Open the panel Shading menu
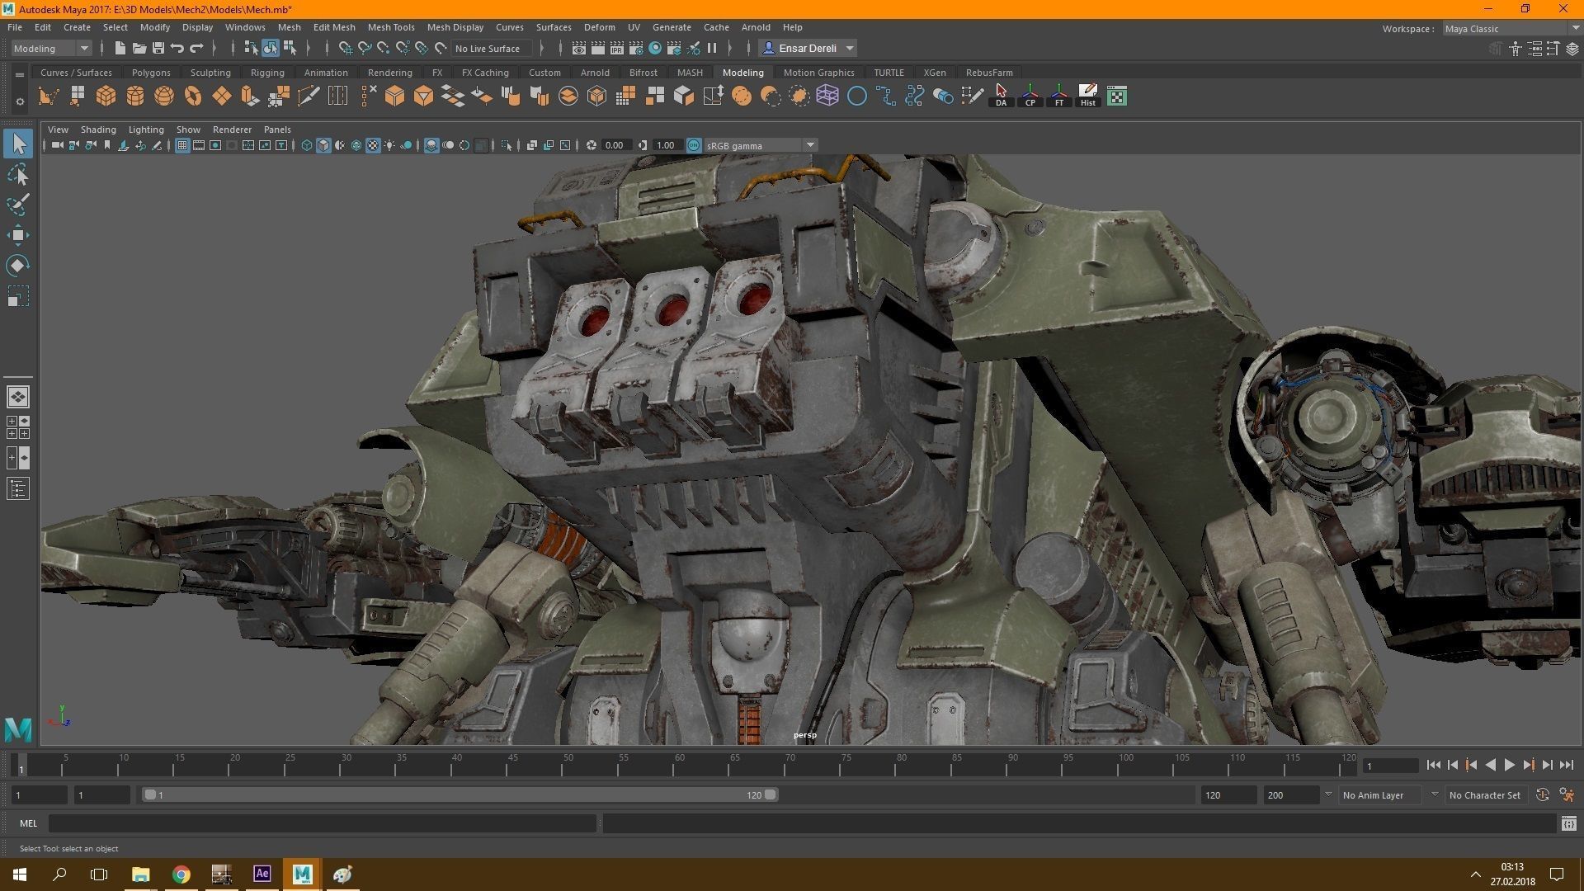The image size is (1584, 891). pyautogui.click(x=98, y=130)
